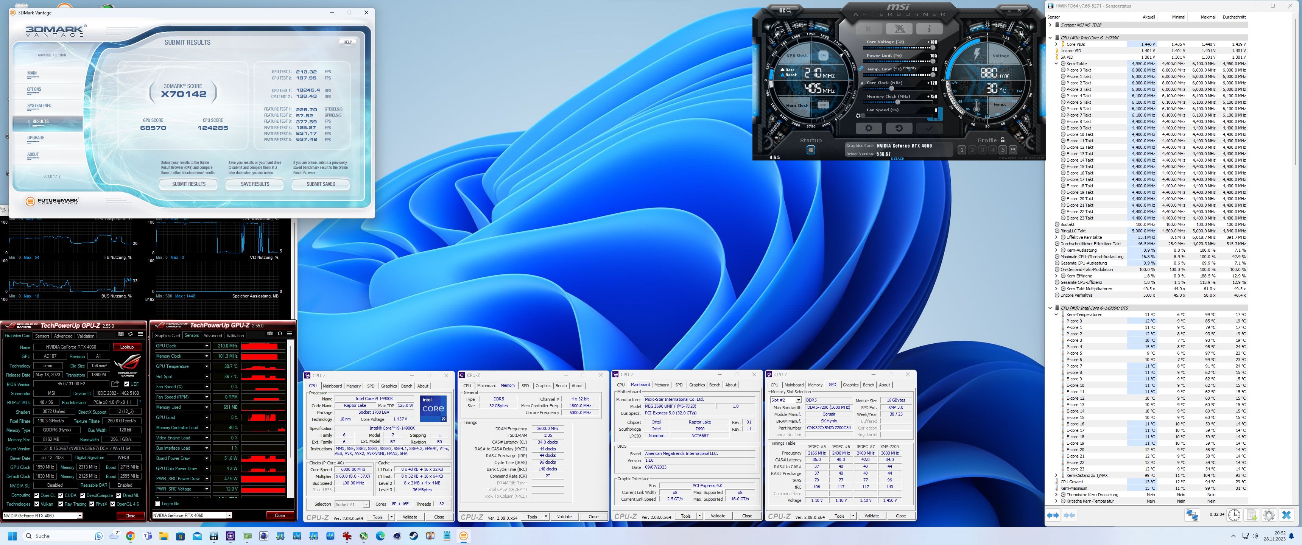
Task: Open Afterburner Kombustor K button
Action: pyautogui.click(x=869, y=29)
